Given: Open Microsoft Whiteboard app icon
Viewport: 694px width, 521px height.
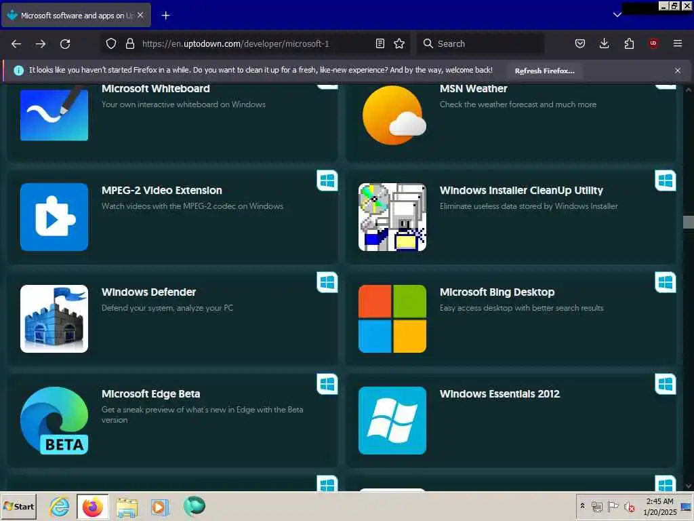Looking at the screenshot, I should pyautogui.click(x=54, y=113).
